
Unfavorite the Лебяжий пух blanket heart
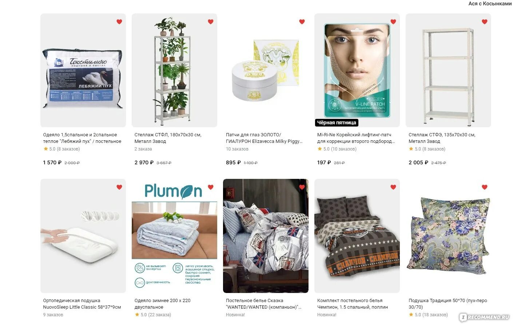tap(119, 22)
